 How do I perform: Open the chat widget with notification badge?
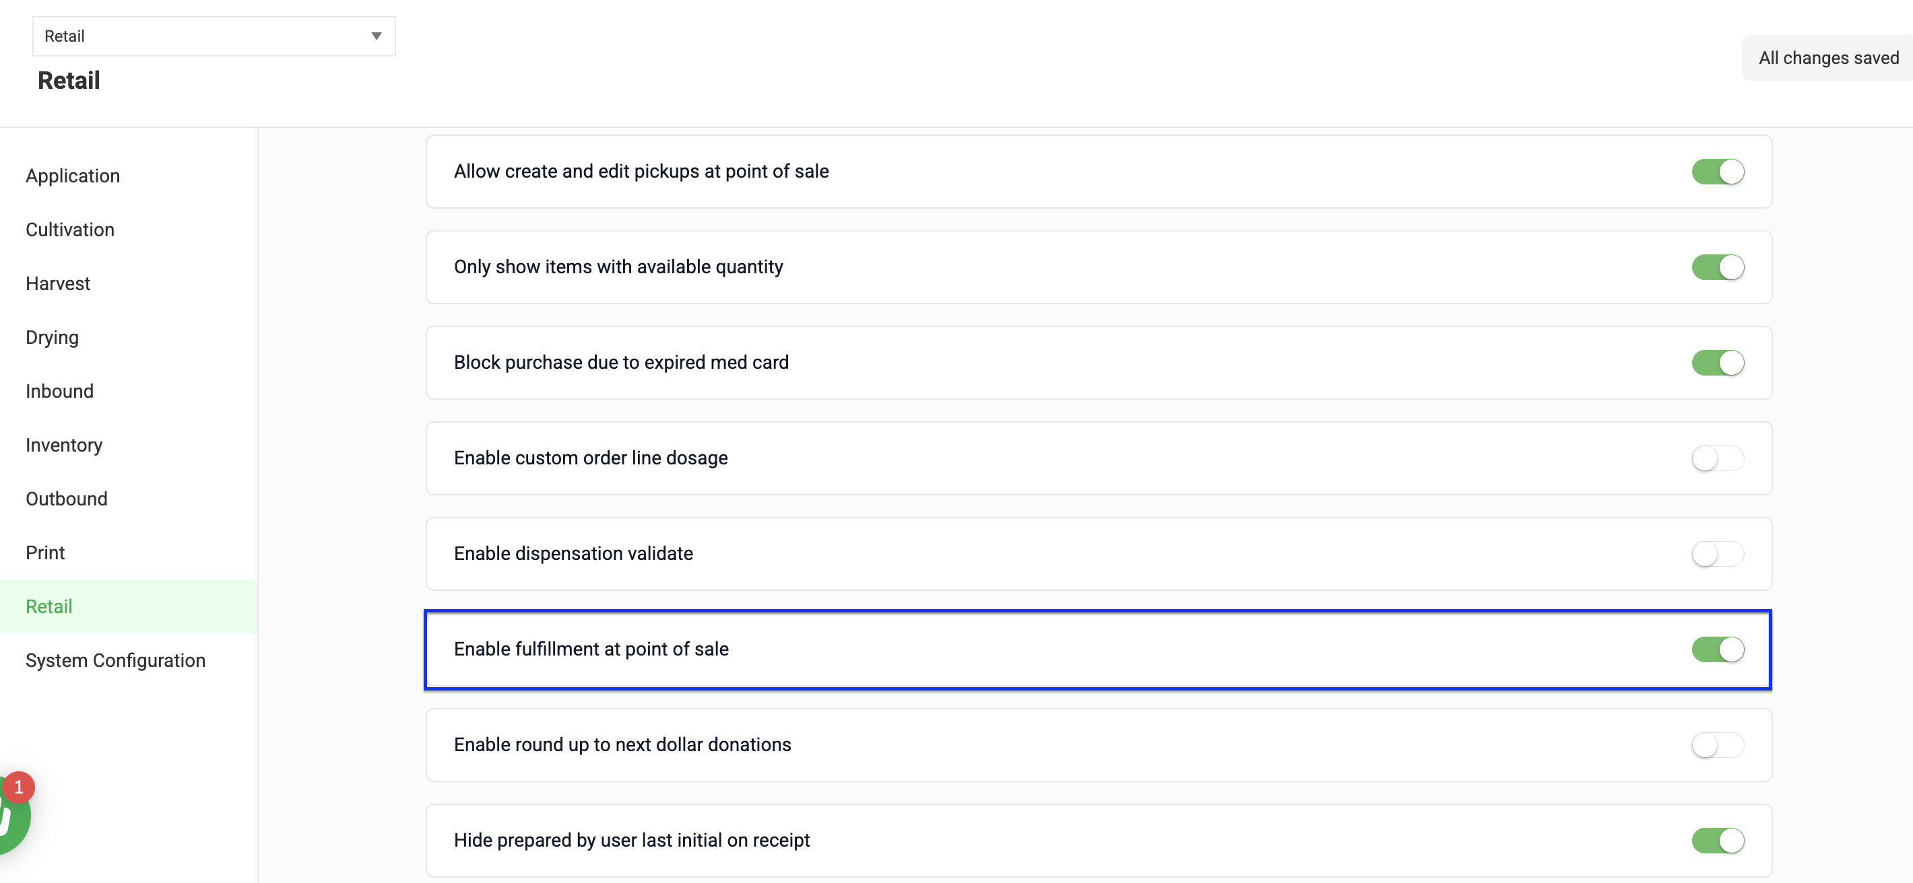tap(13, 815)
